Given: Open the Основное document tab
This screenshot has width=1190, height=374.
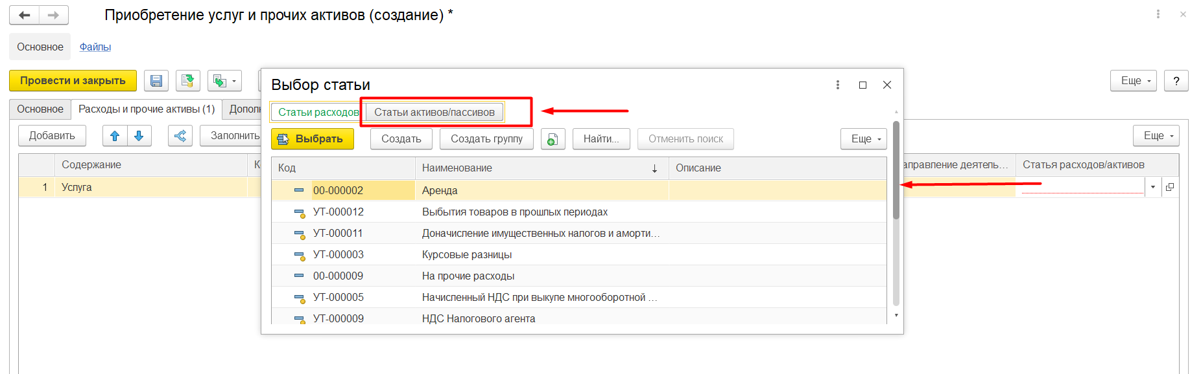Looking at the screenshot, I should (x=40, y=109).
